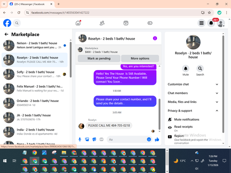
Task: Select the Roselyn conversation in list
Action: [x=35, y=60]
